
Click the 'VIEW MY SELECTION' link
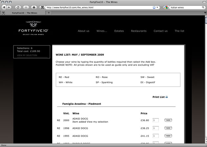(27, 55)
